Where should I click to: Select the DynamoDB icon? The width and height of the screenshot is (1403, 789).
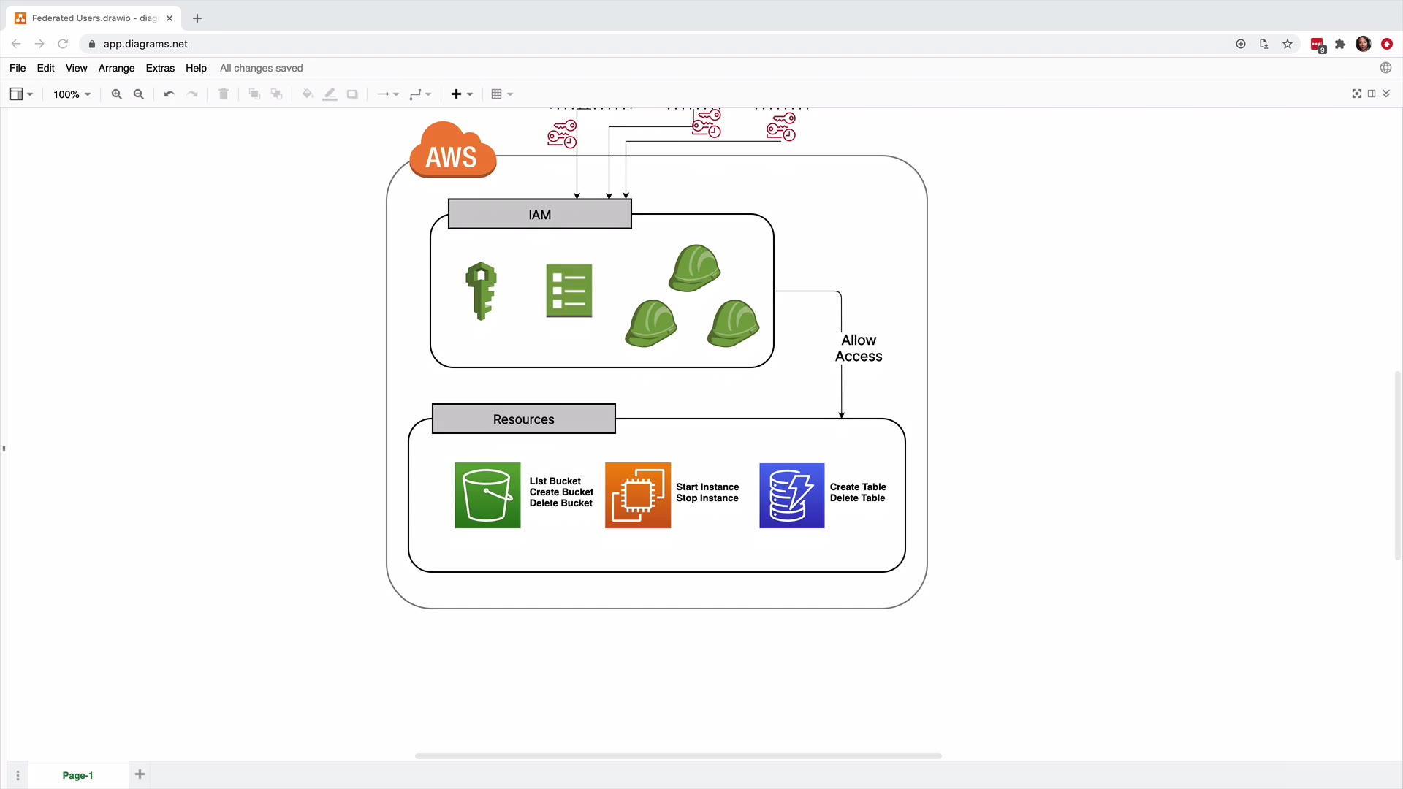[x=791, y=495]
